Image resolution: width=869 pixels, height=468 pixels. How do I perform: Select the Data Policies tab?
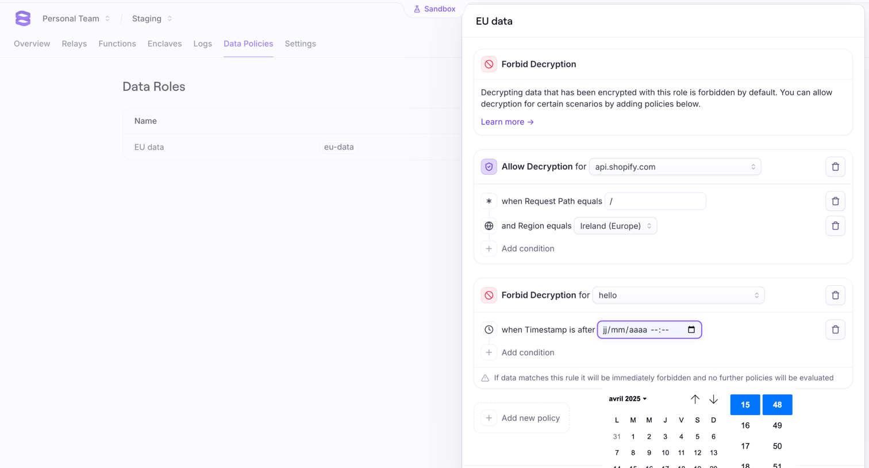[248, 44]
